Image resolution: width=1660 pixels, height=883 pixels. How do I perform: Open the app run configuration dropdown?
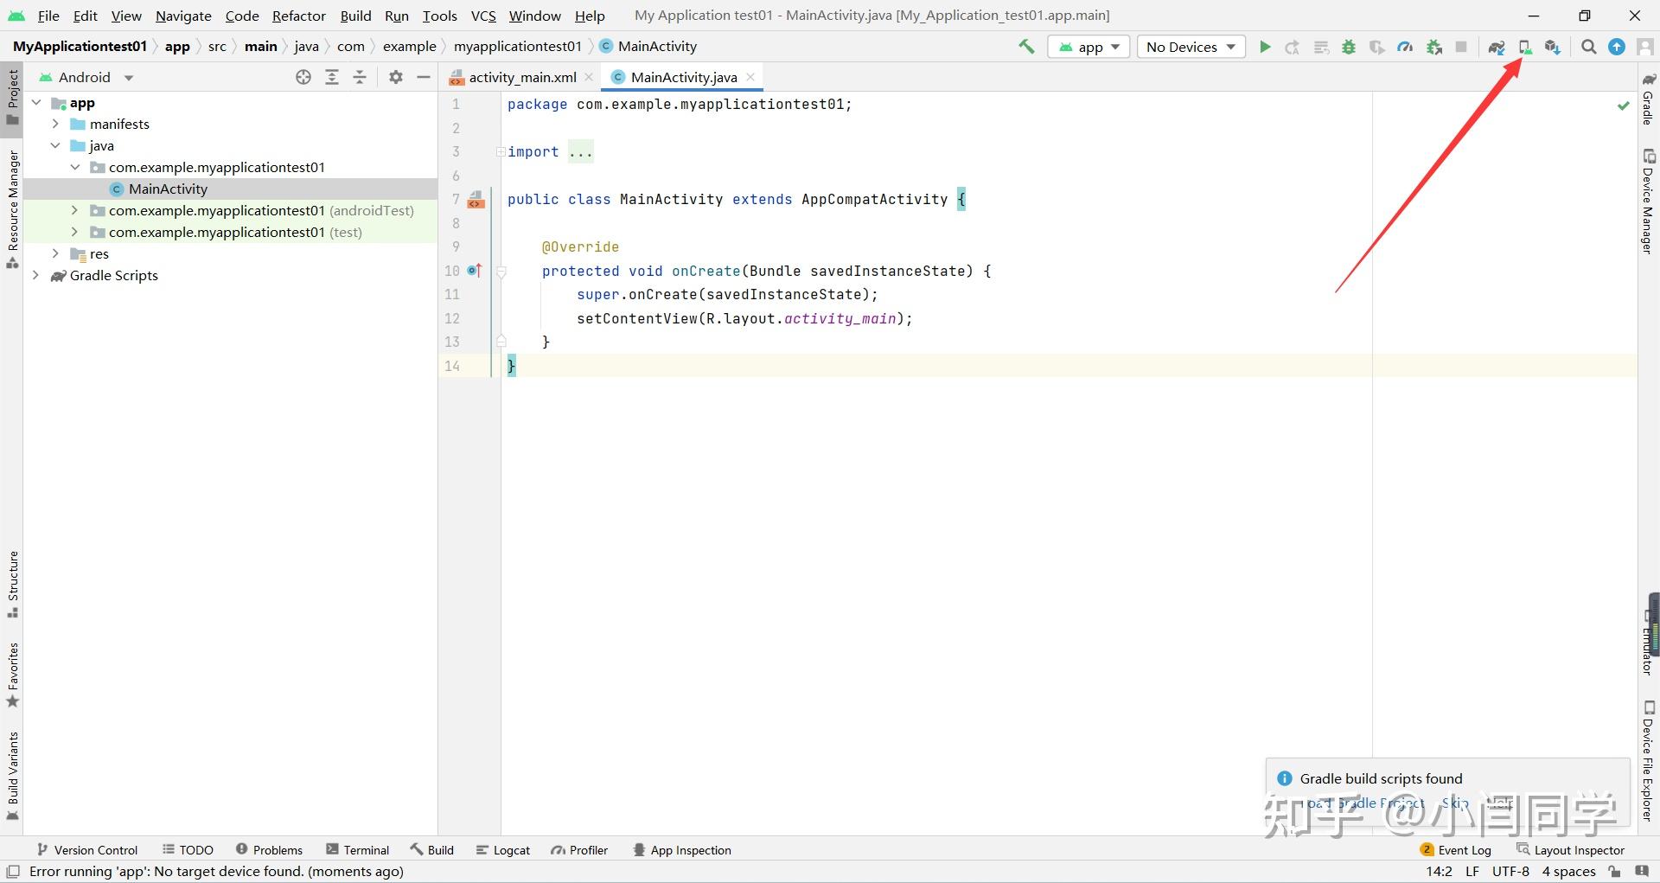click(1089, 47)
